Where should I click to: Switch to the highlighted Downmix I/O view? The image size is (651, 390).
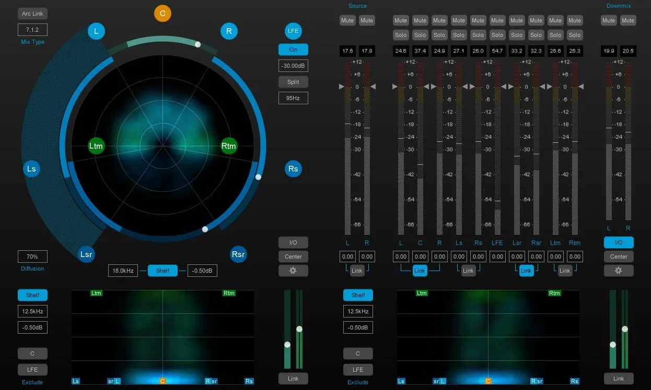coord(619,242)
